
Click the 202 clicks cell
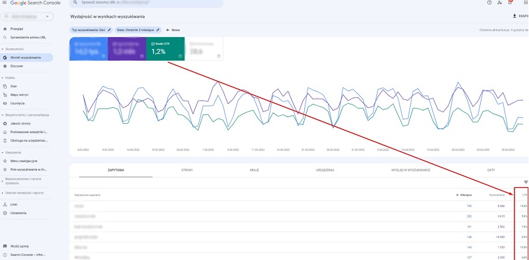point(469,216)
